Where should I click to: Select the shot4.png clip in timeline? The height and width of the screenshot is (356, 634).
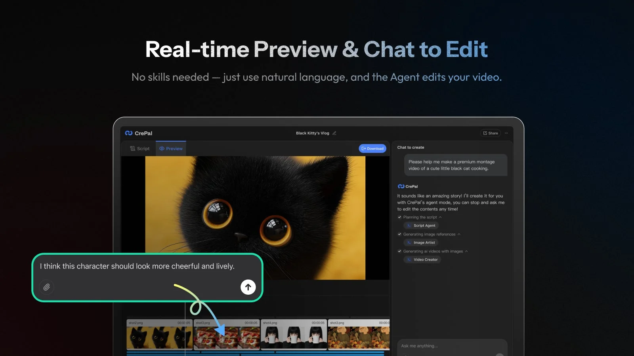pos(294,335)
